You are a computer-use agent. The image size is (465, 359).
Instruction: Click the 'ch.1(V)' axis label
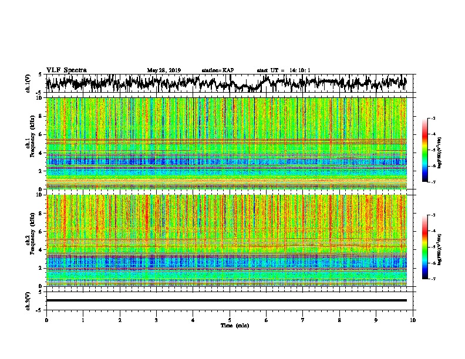28,83
